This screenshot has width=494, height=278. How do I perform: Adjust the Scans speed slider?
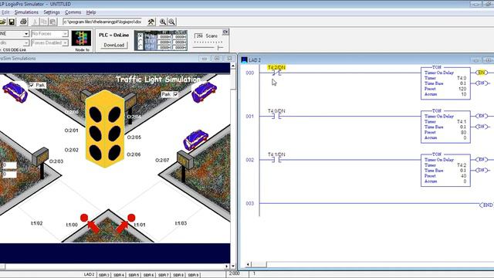point(219,48)
